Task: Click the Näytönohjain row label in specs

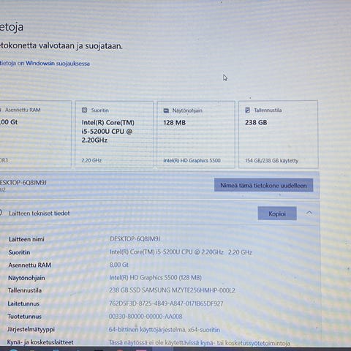Action: click(26, 278)
